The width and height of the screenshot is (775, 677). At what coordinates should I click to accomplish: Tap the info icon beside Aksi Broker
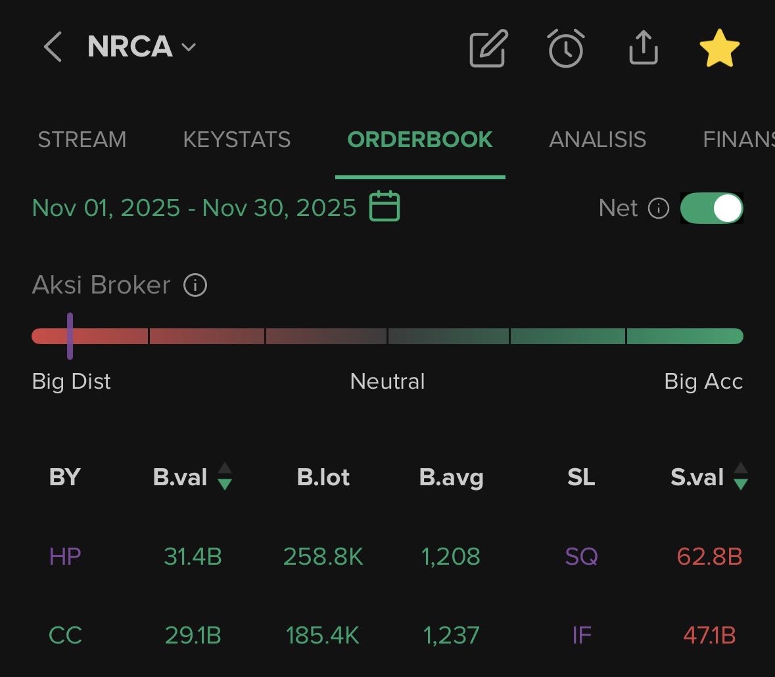click(195, 285)
